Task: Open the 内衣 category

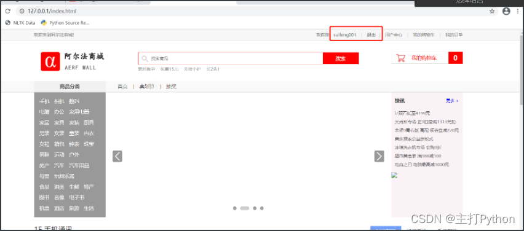Action: [89, 133]
